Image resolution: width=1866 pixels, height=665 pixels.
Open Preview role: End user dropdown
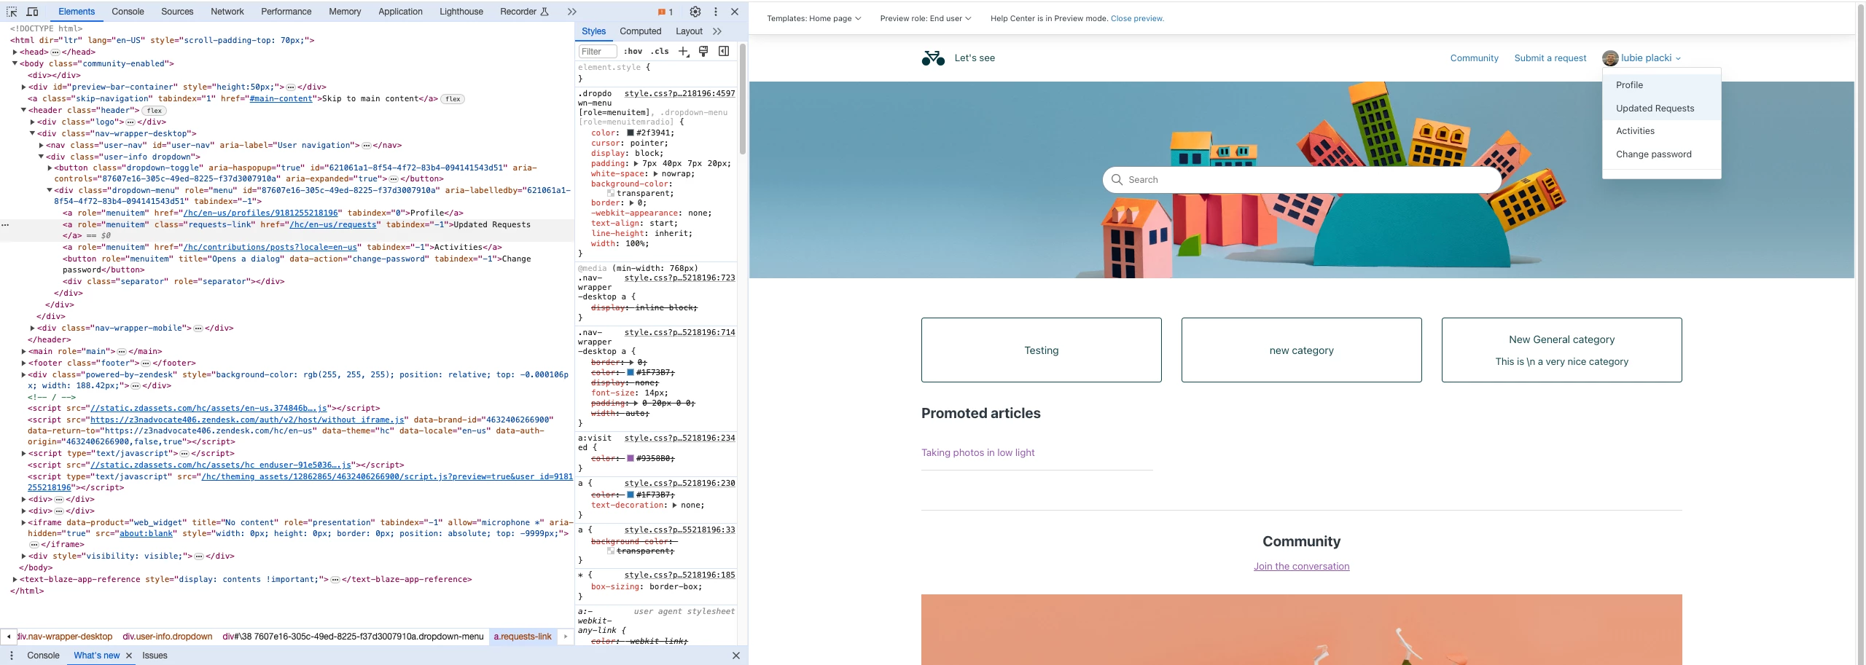coord(925,18)
